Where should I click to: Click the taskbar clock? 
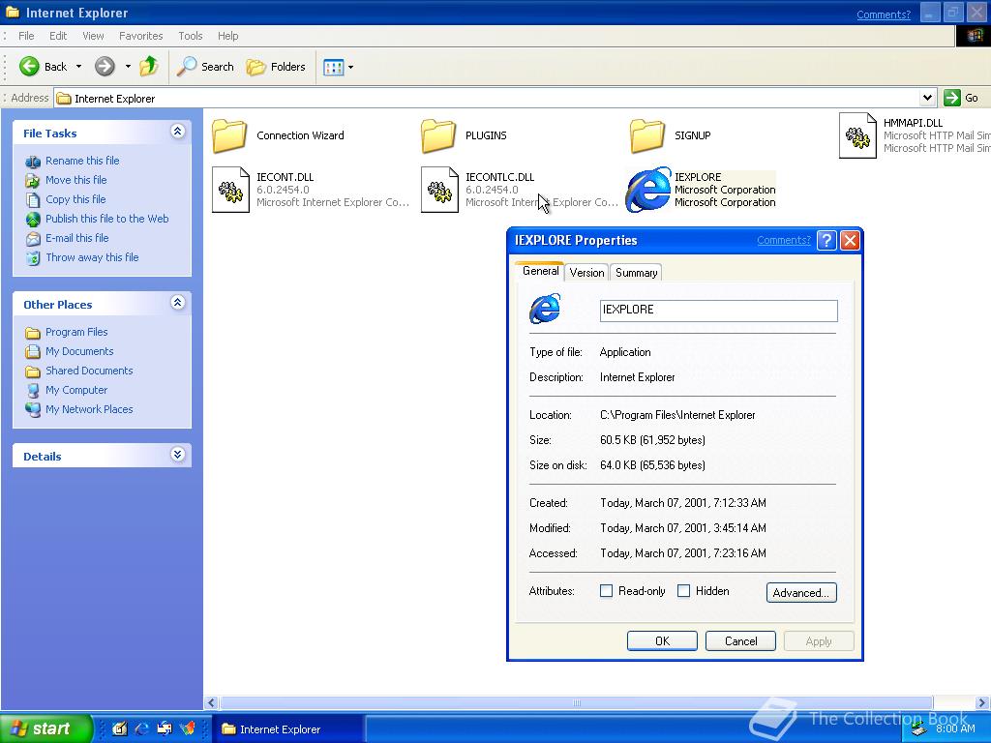pos(955,728)
